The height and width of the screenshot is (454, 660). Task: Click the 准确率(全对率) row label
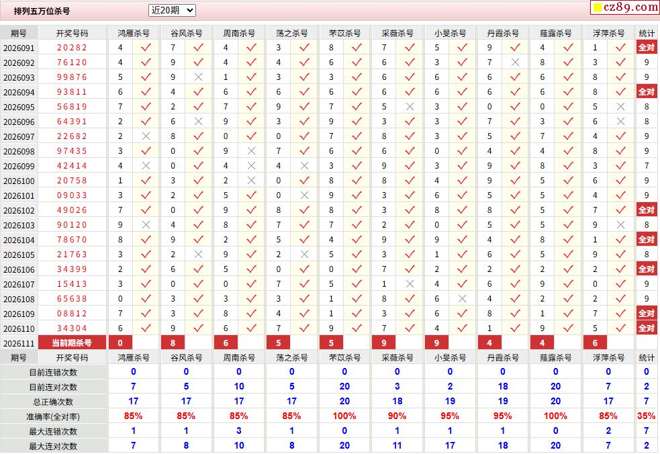click(x=53, y=416)
